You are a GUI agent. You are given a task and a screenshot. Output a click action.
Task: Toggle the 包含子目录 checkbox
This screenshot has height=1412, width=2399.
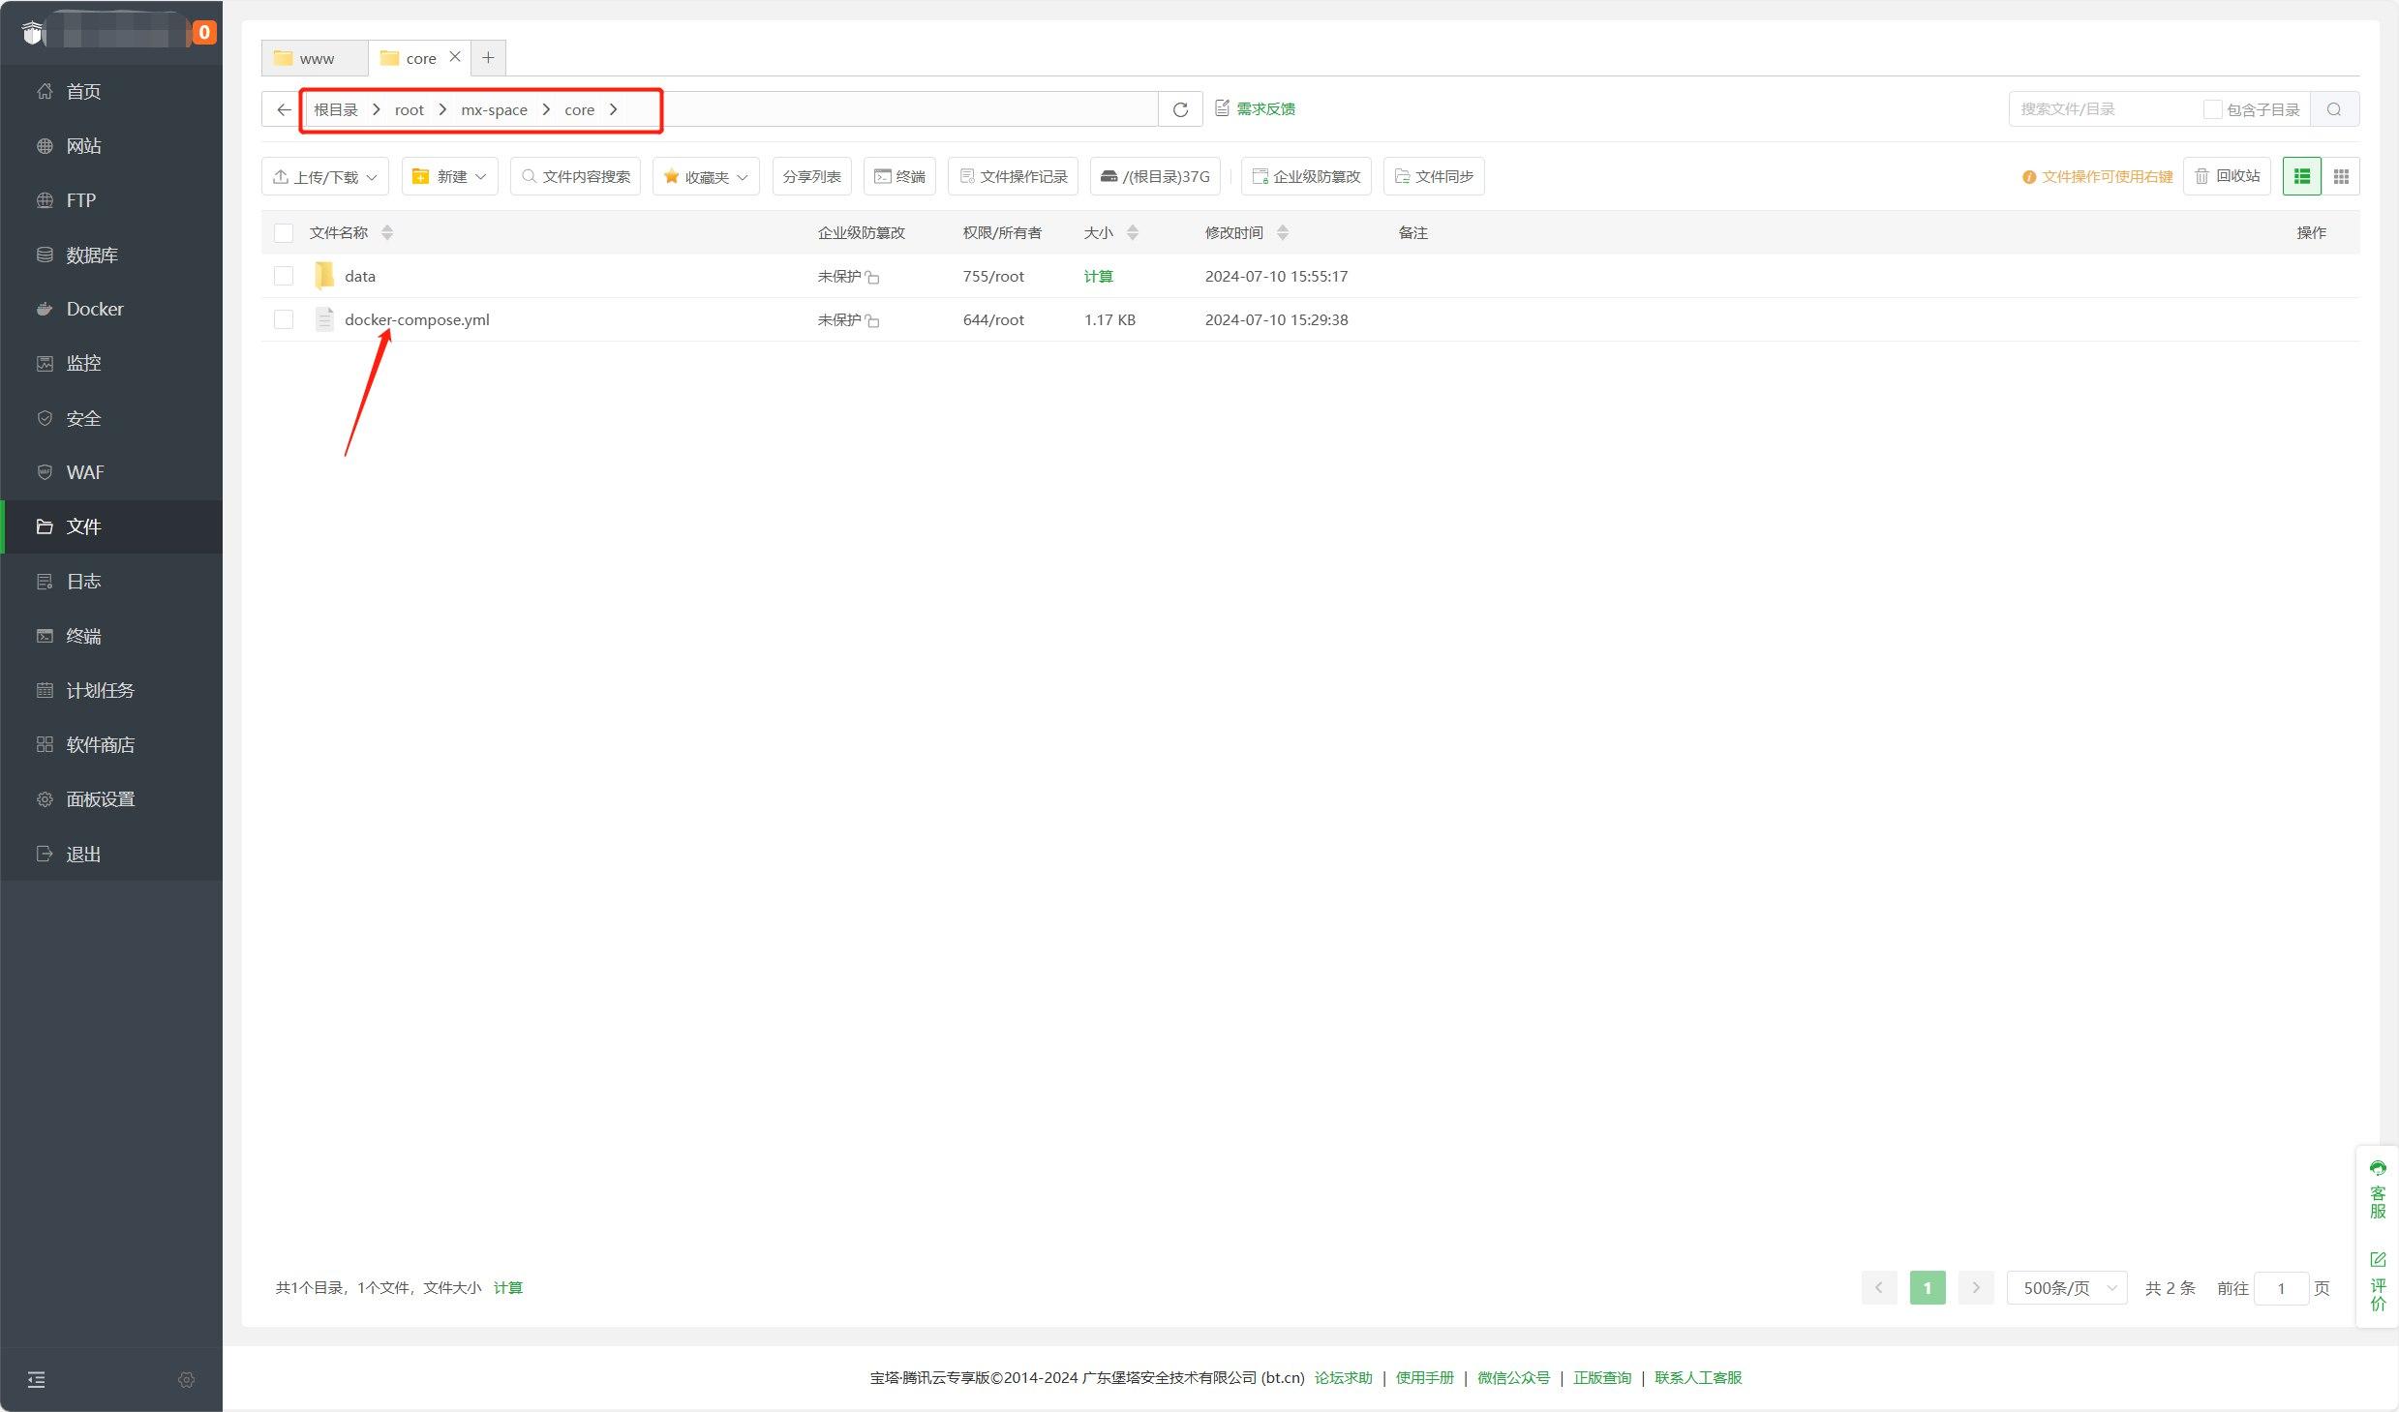pos(2212,109)
